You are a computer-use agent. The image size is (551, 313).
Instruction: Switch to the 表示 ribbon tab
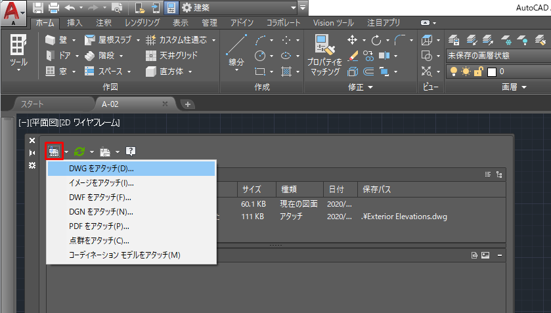pyautogui.click(x=180, y=23)
